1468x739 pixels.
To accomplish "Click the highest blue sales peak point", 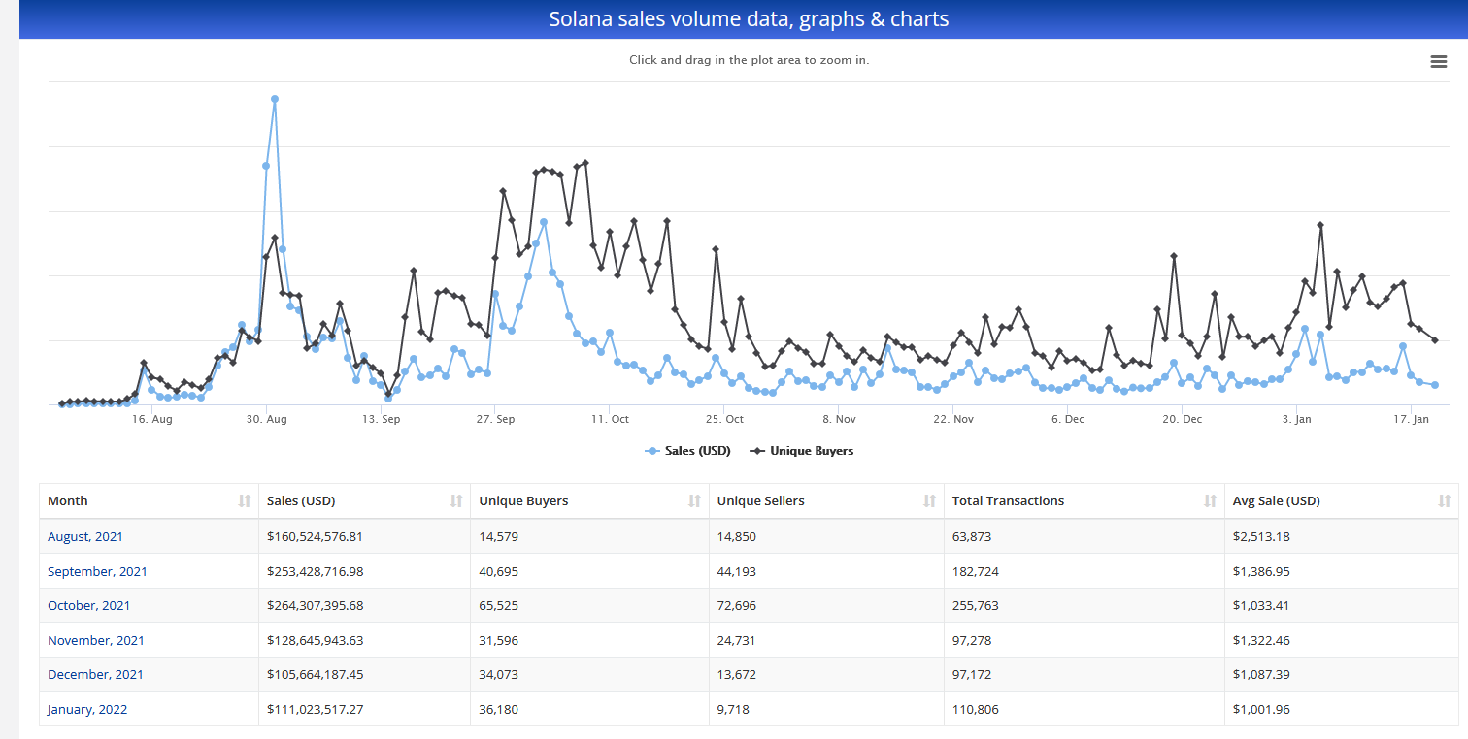I will (275, 99).
